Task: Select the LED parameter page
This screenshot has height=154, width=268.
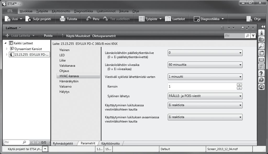Action: [x=62, y=55]
